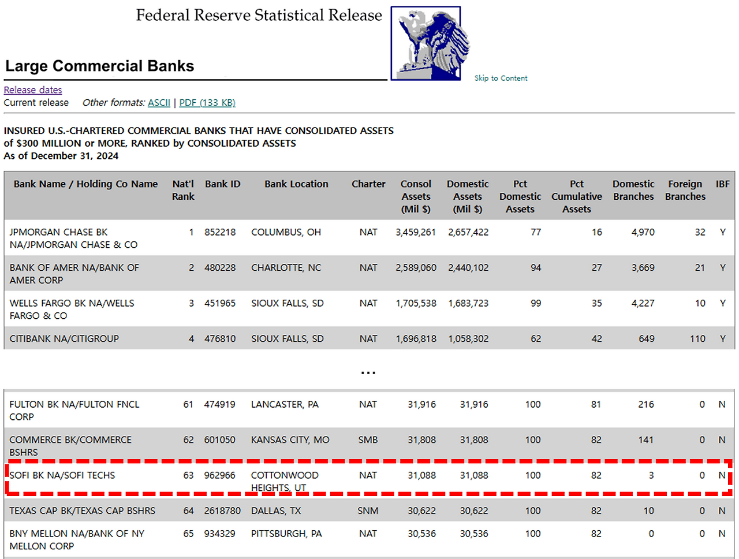Click location PITTSBURGH, PA

coord(286,534)
